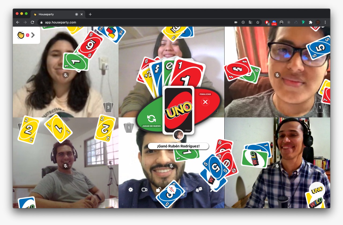The image size is (343, 225).
Task: Open the dimmed recycle-arrows extension icon
Action: pos(296,22)
